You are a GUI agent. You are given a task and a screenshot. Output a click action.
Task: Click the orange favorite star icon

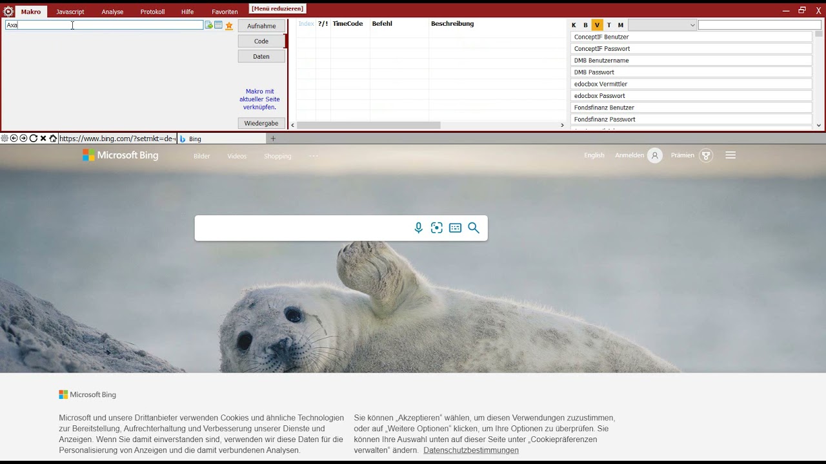[x=229, y=25]
